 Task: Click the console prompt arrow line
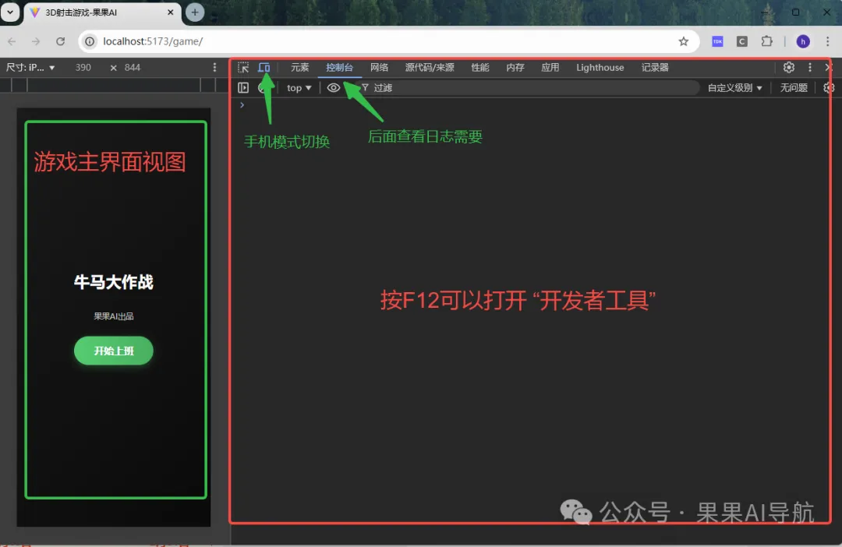pyautogui.click(x=242, y=105)
